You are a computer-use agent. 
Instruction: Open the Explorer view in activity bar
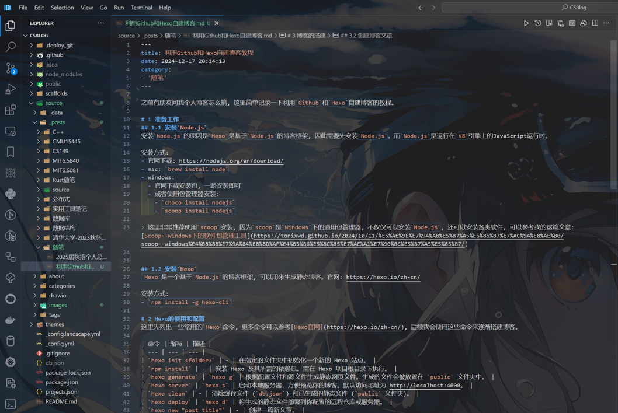11,26
